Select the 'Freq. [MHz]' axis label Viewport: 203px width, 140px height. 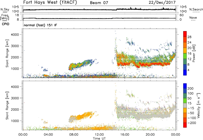click(5, 17)
